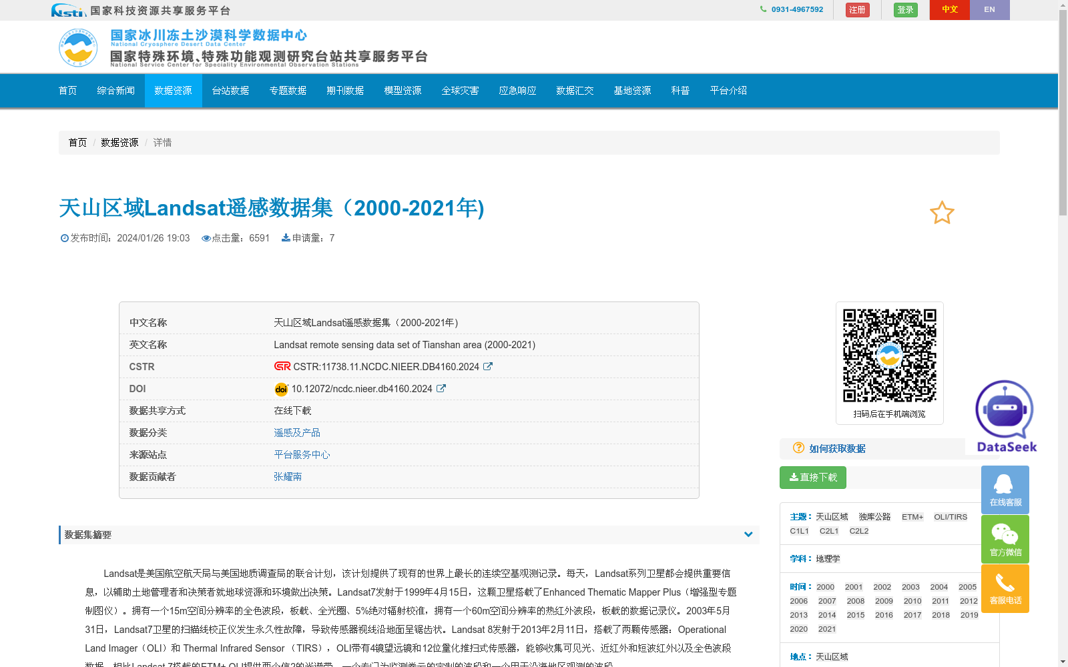
Task: Click the 天山区域 location tag under 地点
Action: (x=832, y=657)
